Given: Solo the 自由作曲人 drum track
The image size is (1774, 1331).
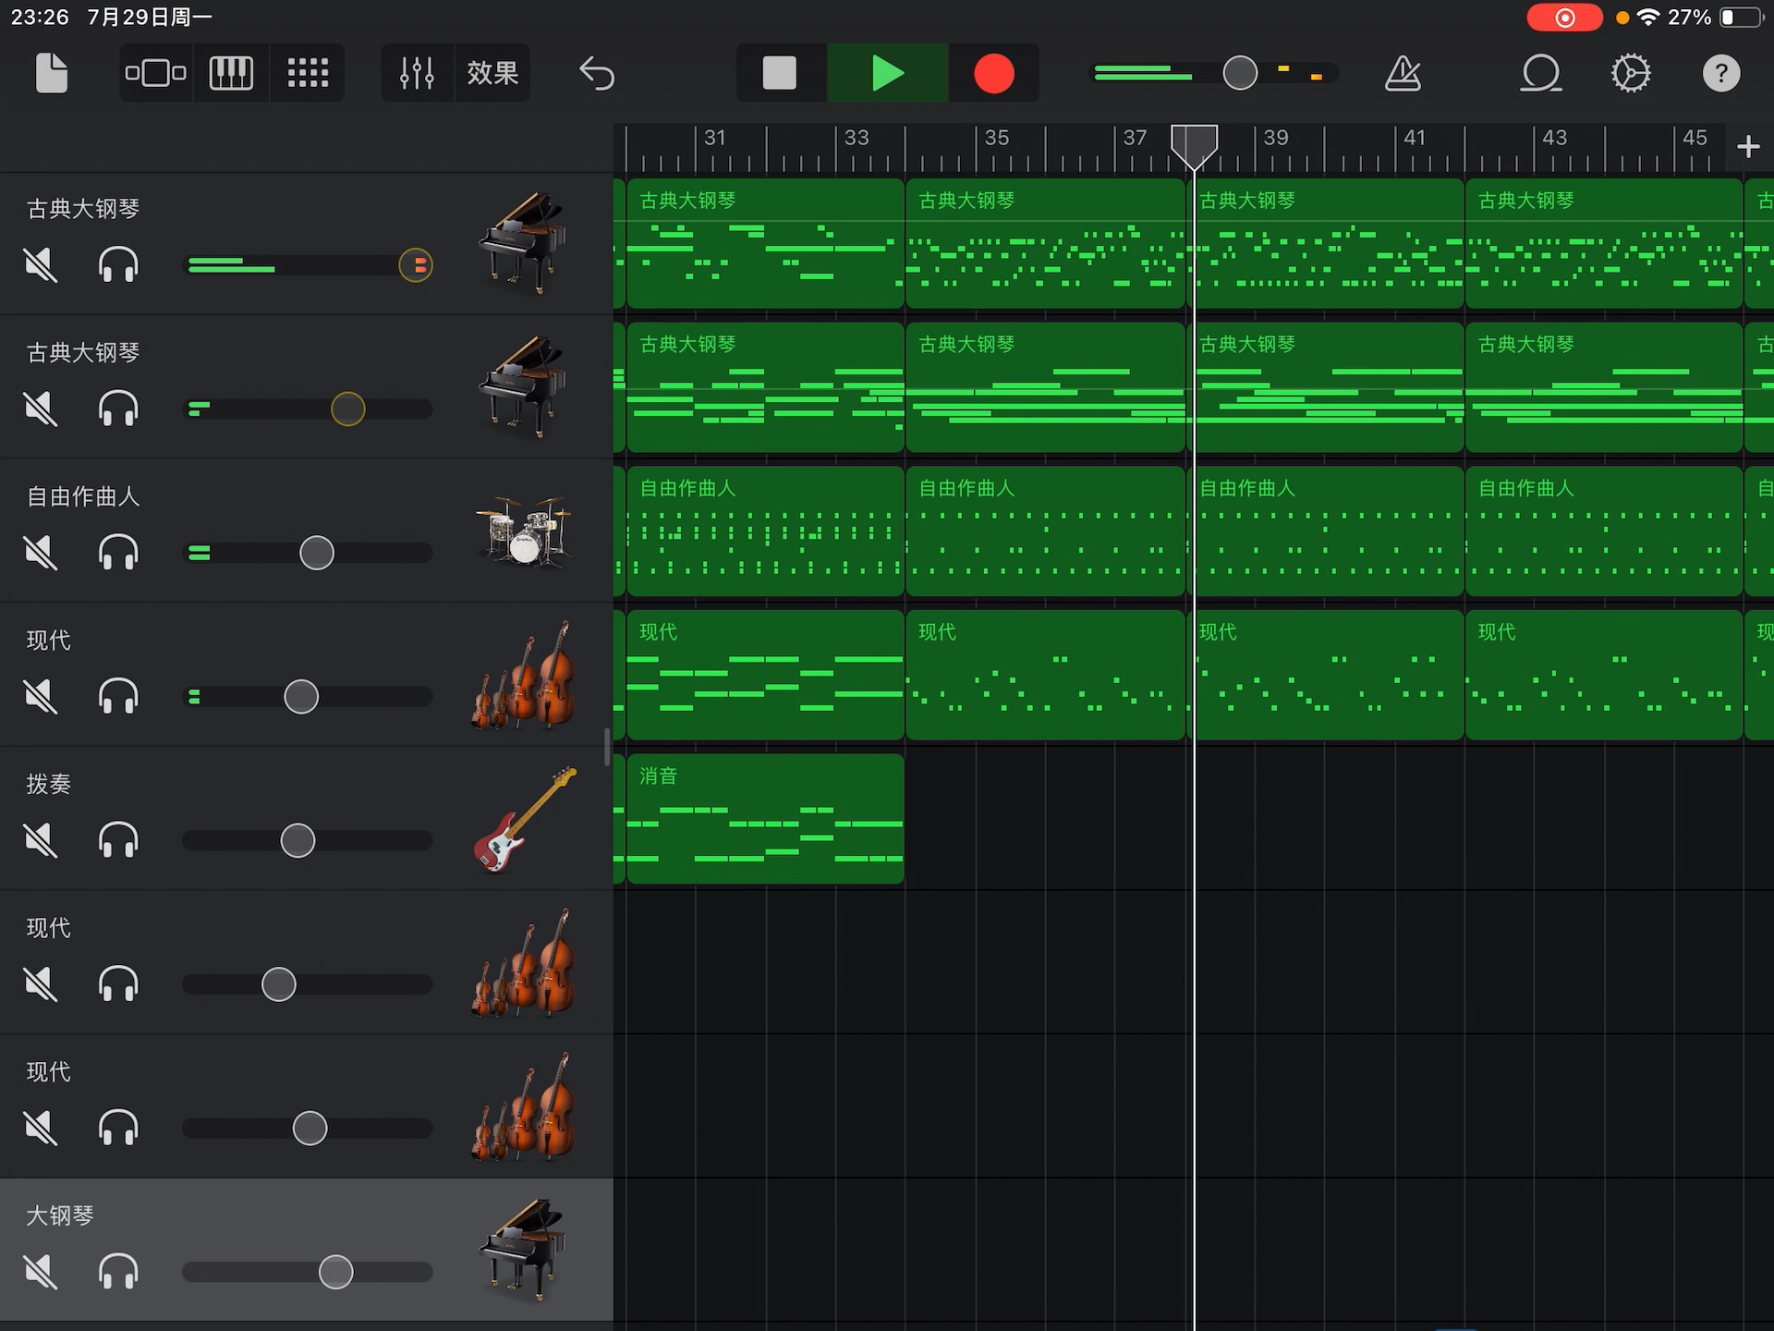Looking at the screenshot, I should tap(118, 553).
